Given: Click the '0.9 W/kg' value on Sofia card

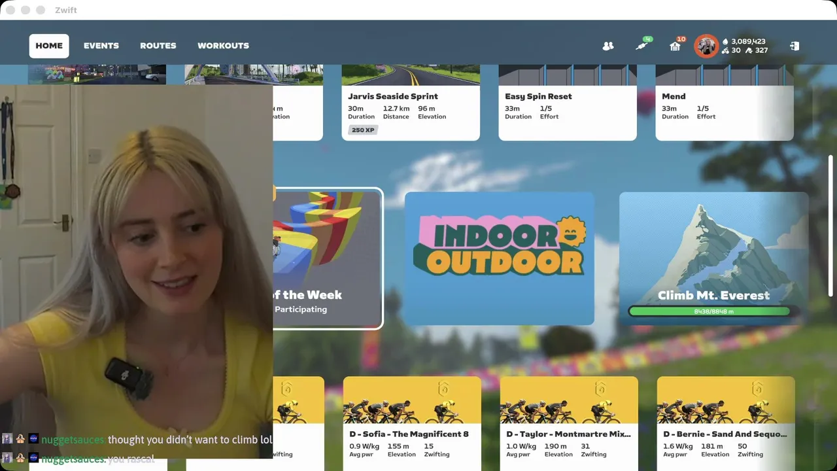Looking at the screenshot, I should pos(365,446).
